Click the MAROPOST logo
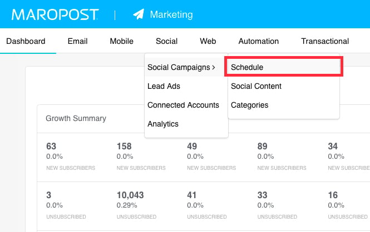Viewport: 370px width, 232px height. click(55, 14)
